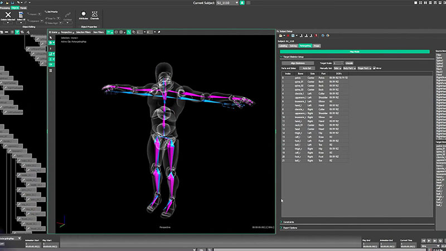The width and height of the screenshot is (446, 251).
Task: Open the Channels XYZ icon
Action: pyautogui.click(x=94, y=13)
